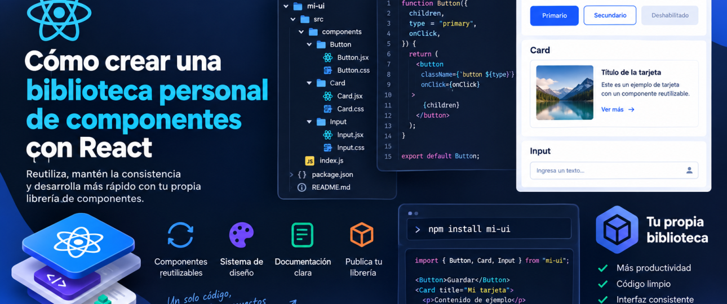Open the Button.css file icon
The height and width of the screenshot is (304, 727).
(x=328, y=70)
